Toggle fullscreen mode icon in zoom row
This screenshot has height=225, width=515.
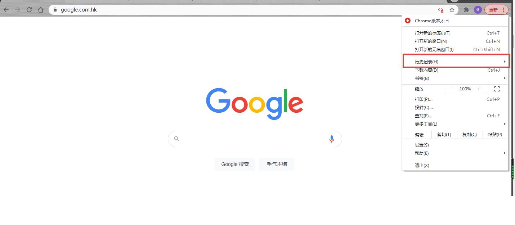coord(497,89)
